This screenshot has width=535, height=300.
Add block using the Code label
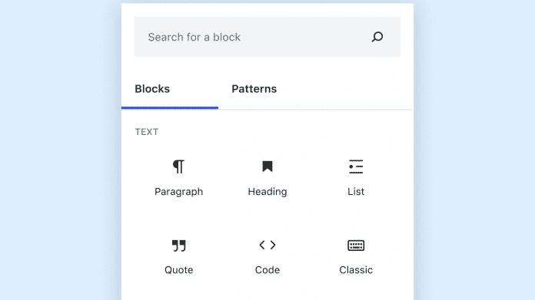tap(267, 270)
